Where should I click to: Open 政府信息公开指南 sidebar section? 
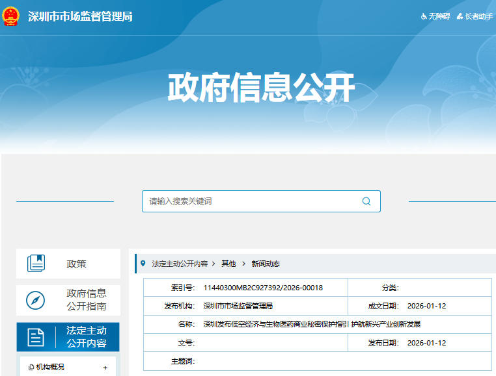(68, 300)
